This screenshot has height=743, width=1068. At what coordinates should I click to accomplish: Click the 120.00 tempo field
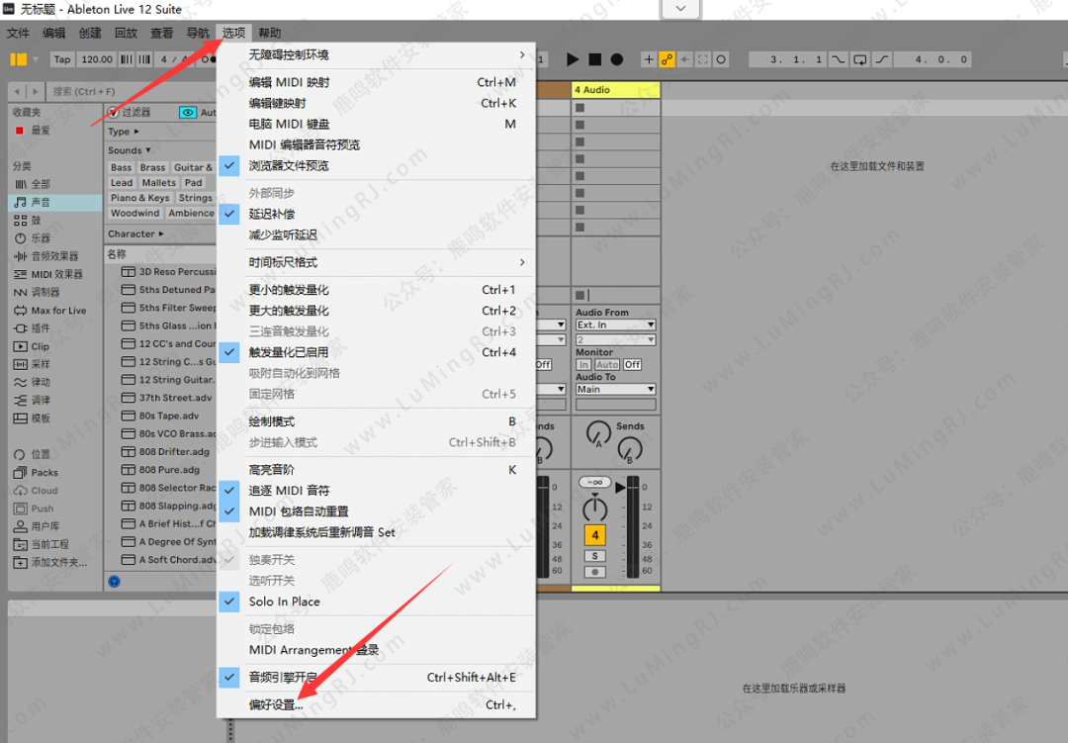pos(97,59)
